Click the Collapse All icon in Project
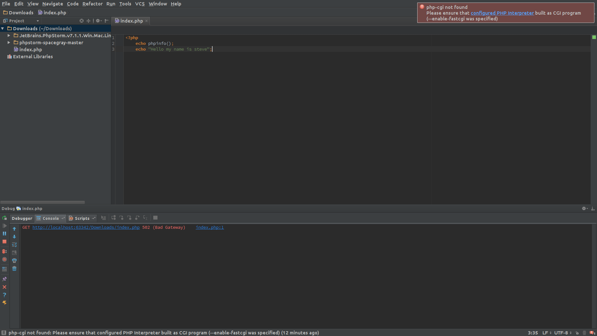 coord(89,21)
